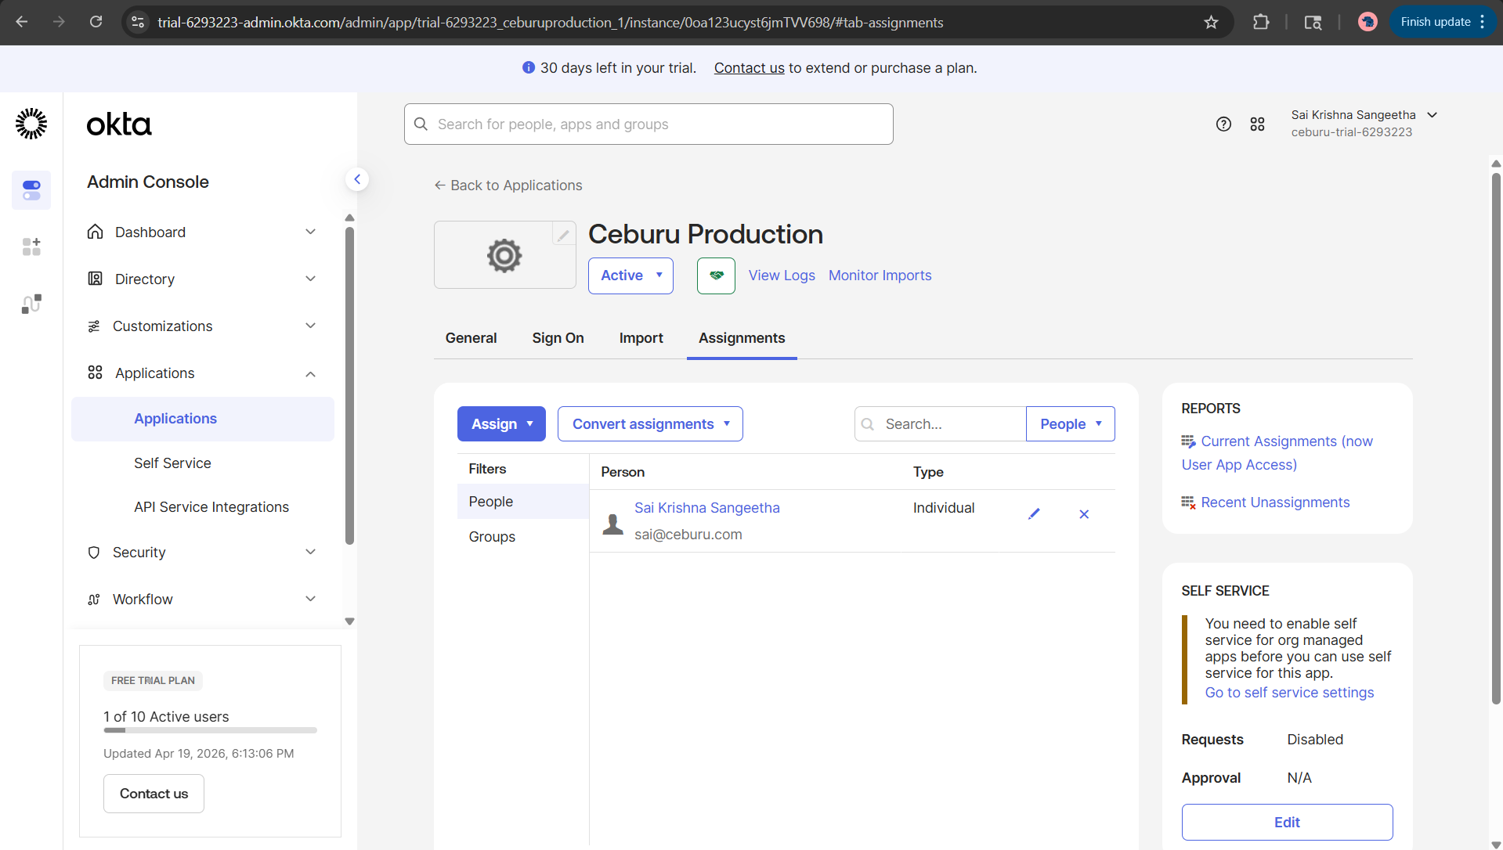Filter assignments by People

pyautogui.click(x=522, y=501)
